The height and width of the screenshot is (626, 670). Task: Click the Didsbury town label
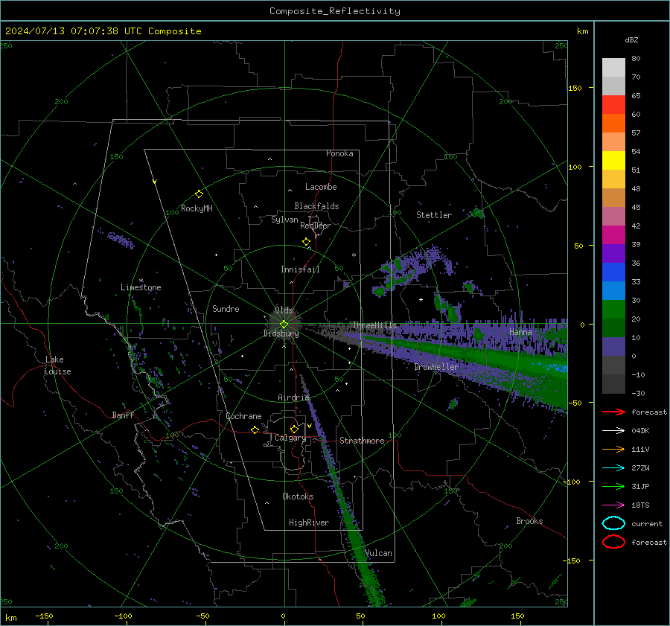281,333
